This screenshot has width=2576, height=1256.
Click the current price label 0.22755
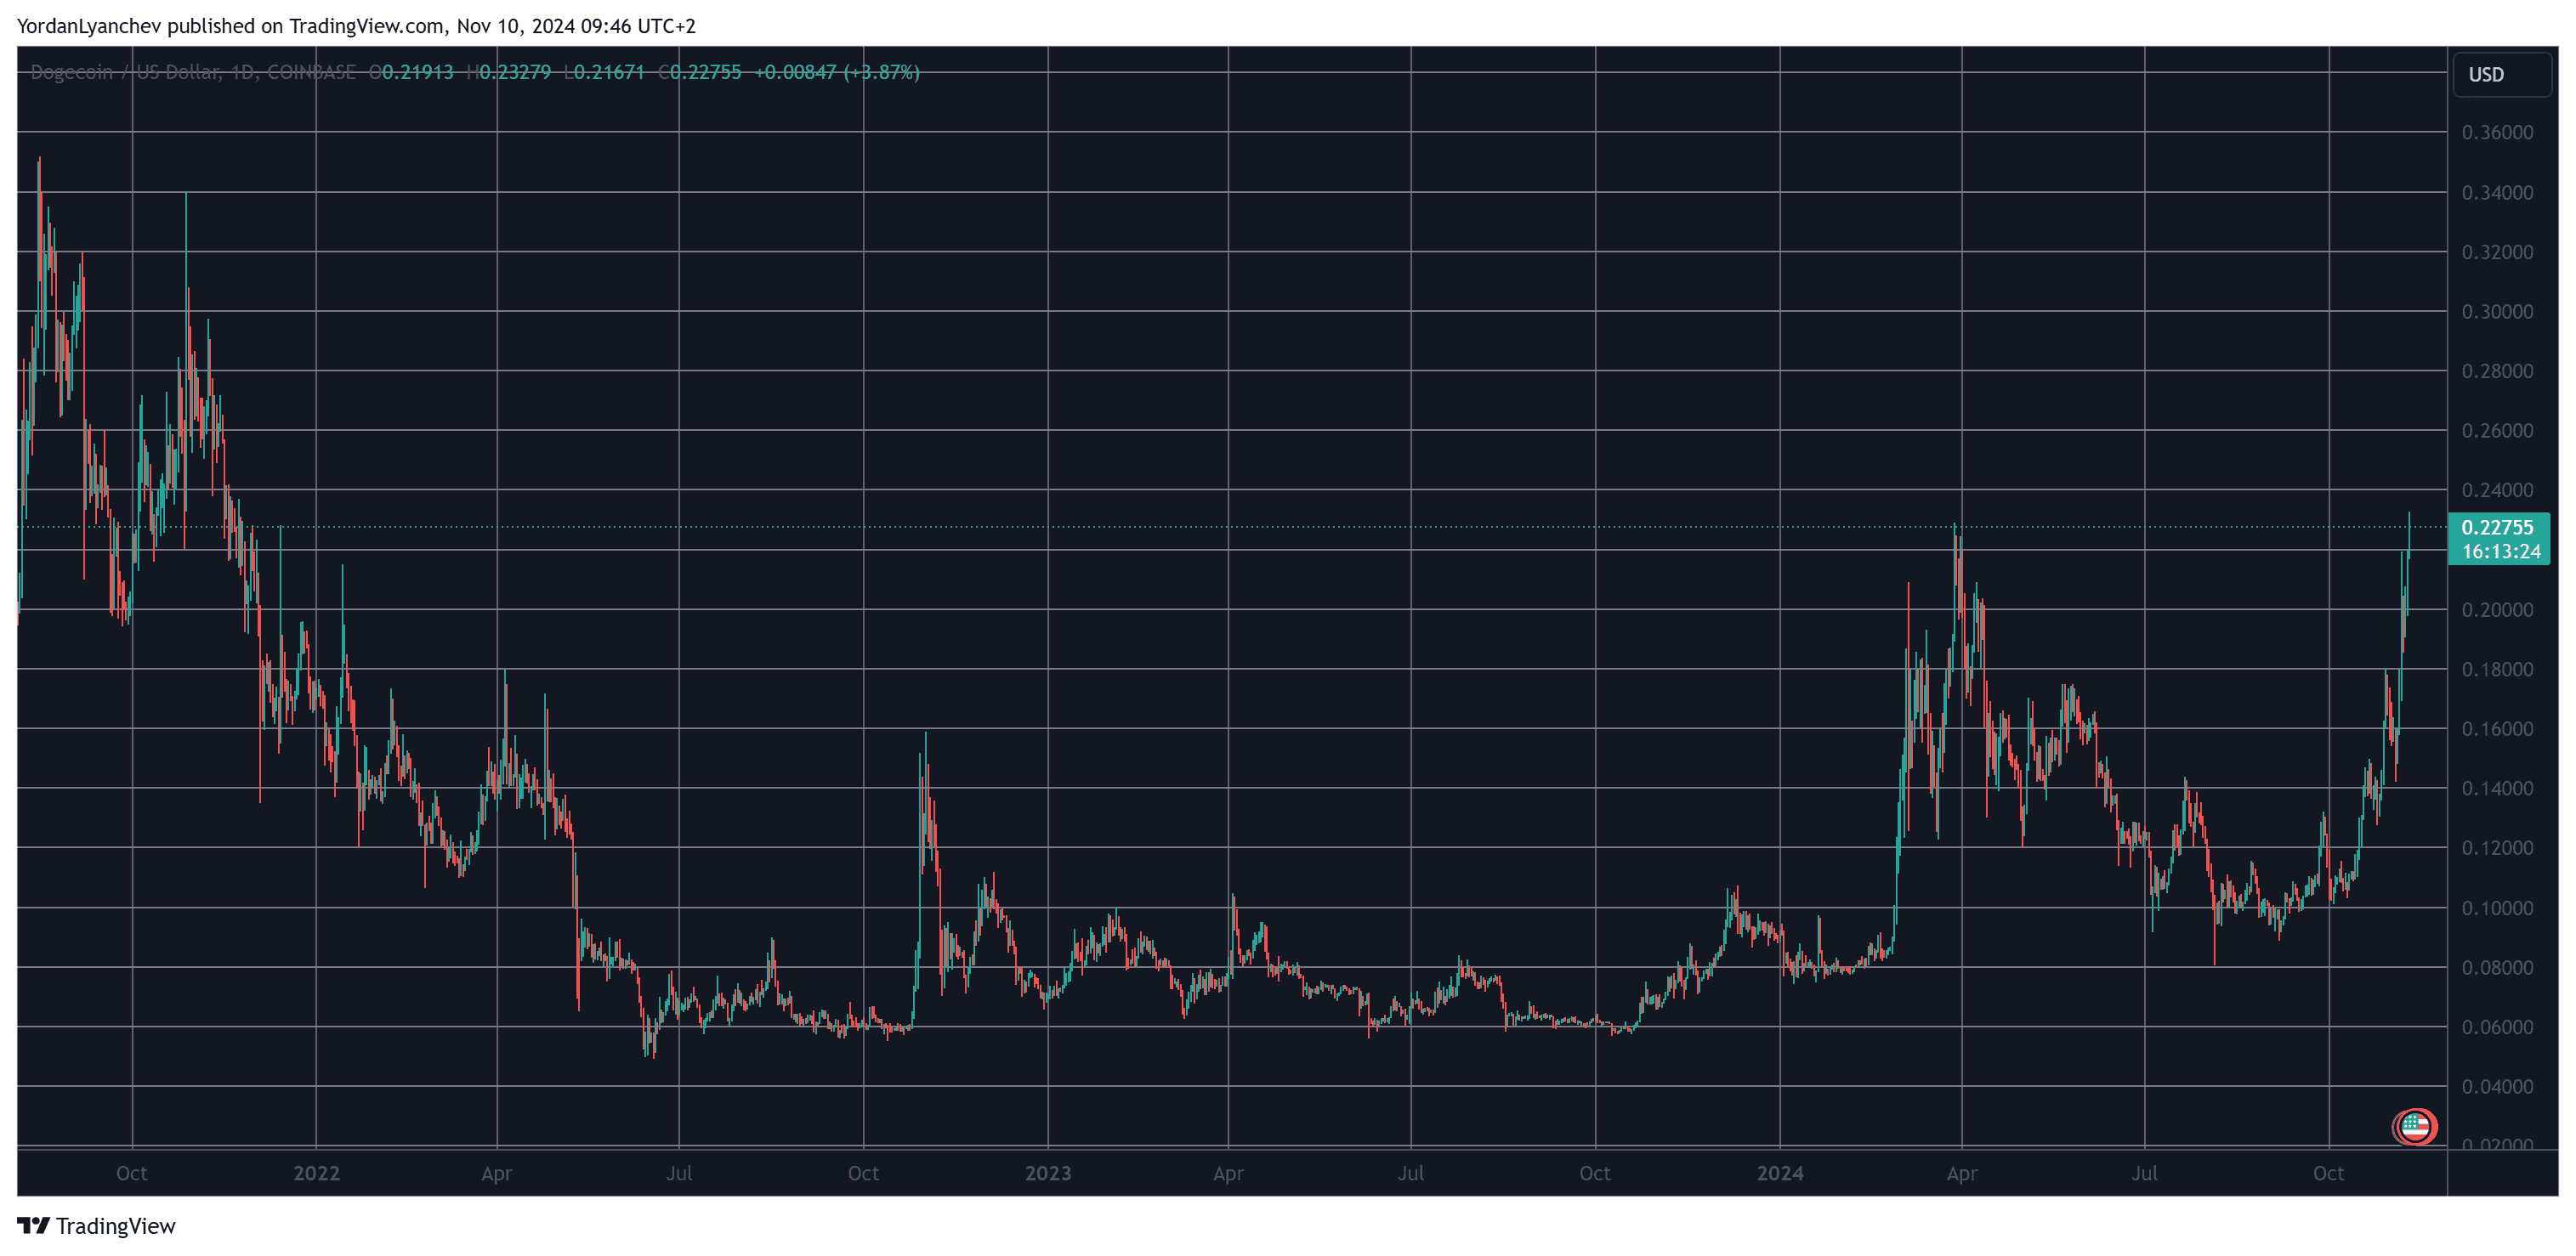coord(2497,528)
